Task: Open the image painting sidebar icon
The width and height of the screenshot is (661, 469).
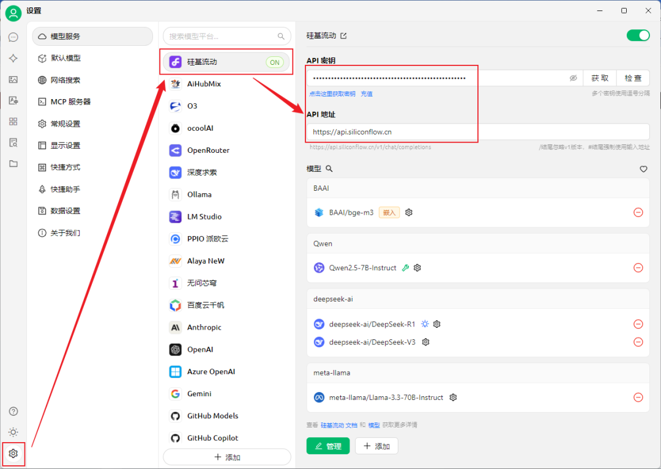Action: click(x=13, y=79)
